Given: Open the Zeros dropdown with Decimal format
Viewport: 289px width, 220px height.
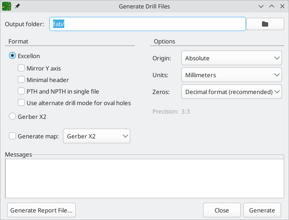Looking at the screenshot, I should click(231, 92).
